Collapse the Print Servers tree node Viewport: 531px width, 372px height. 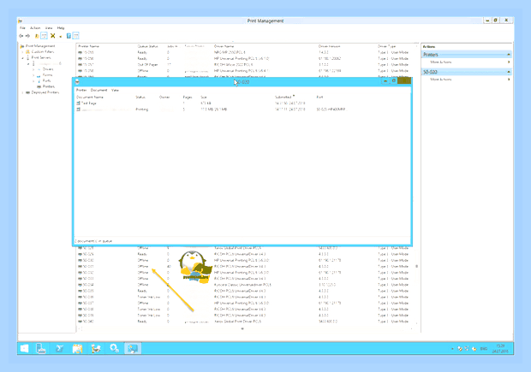click(22, 58)
